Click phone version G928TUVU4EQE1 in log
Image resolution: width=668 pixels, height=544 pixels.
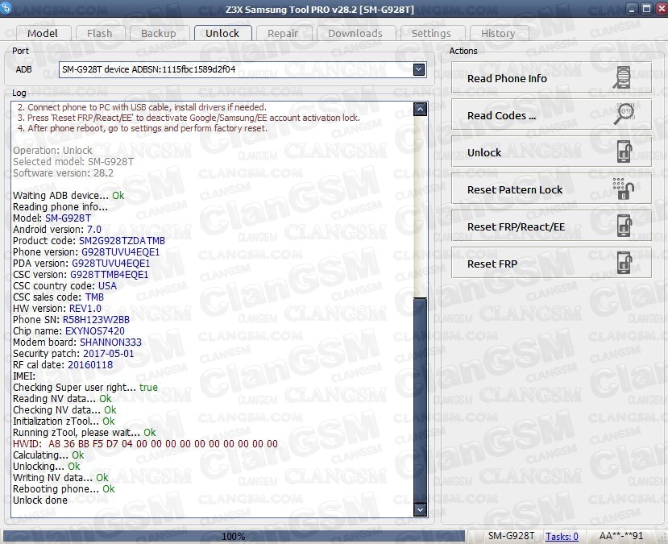(121, 251)
